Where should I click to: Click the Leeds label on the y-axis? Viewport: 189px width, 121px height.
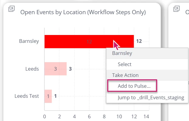pyautogui.click(x=32, y=69)
